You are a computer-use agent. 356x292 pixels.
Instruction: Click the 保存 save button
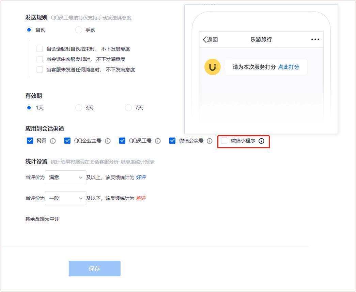[94, 268]
